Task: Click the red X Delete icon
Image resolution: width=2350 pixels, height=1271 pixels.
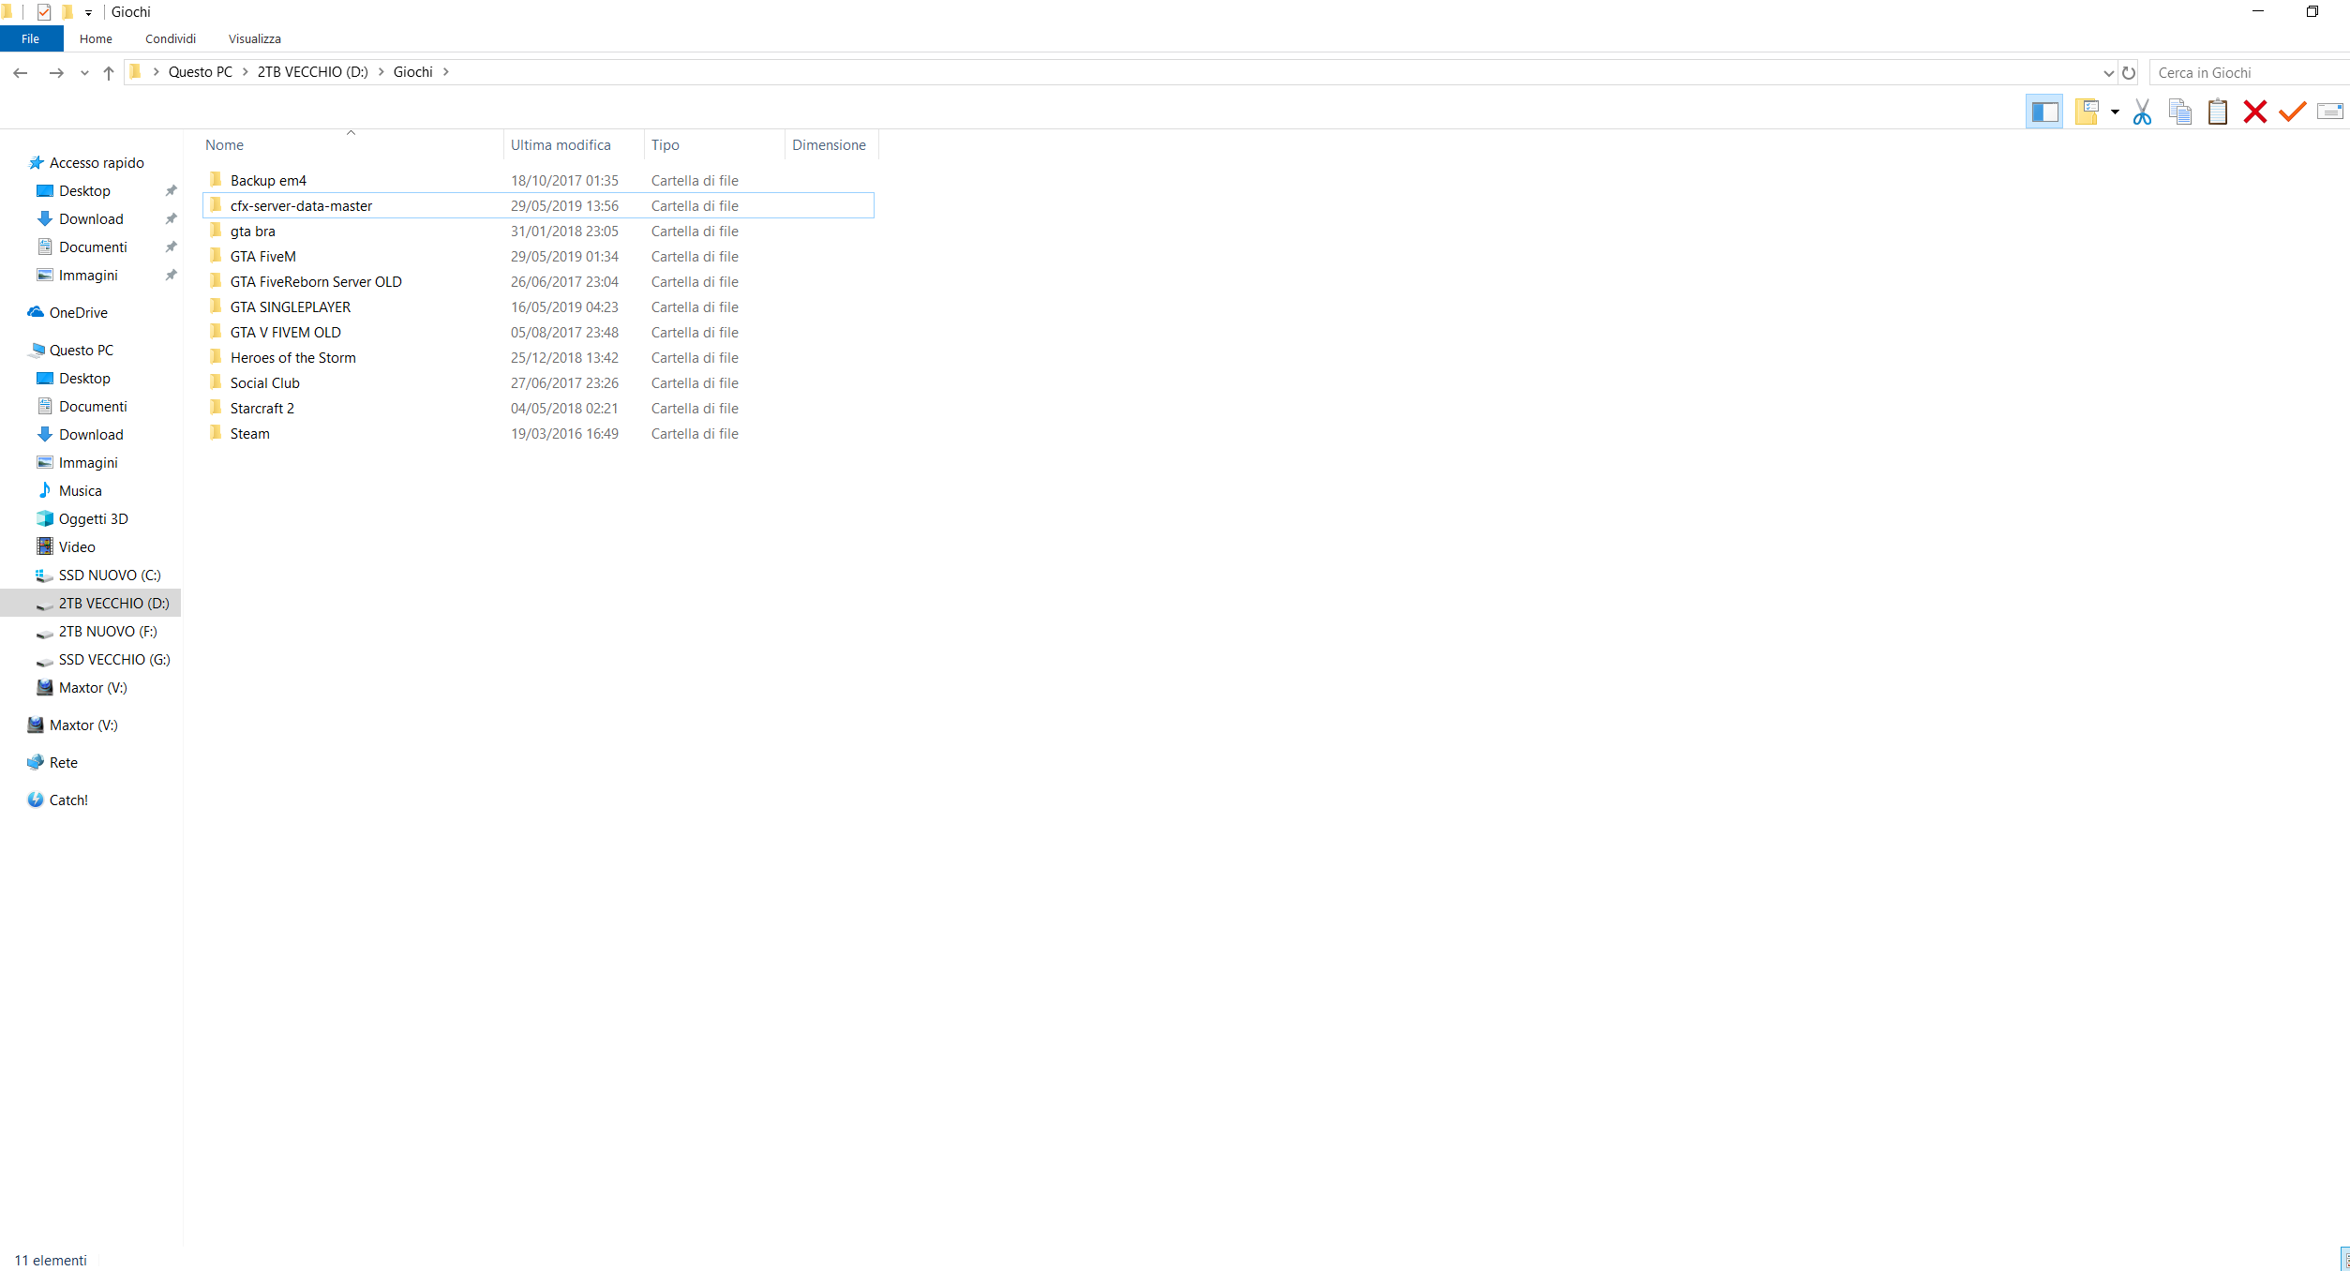Action: [x=2254, y=112]
